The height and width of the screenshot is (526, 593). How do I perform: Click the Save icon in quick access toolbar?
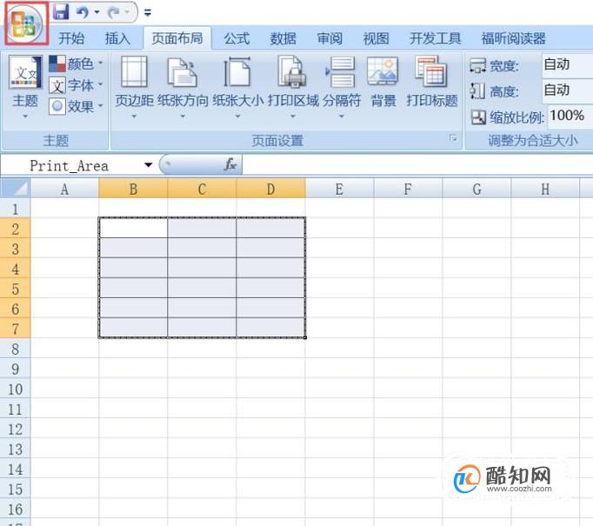tap(61, 11)
